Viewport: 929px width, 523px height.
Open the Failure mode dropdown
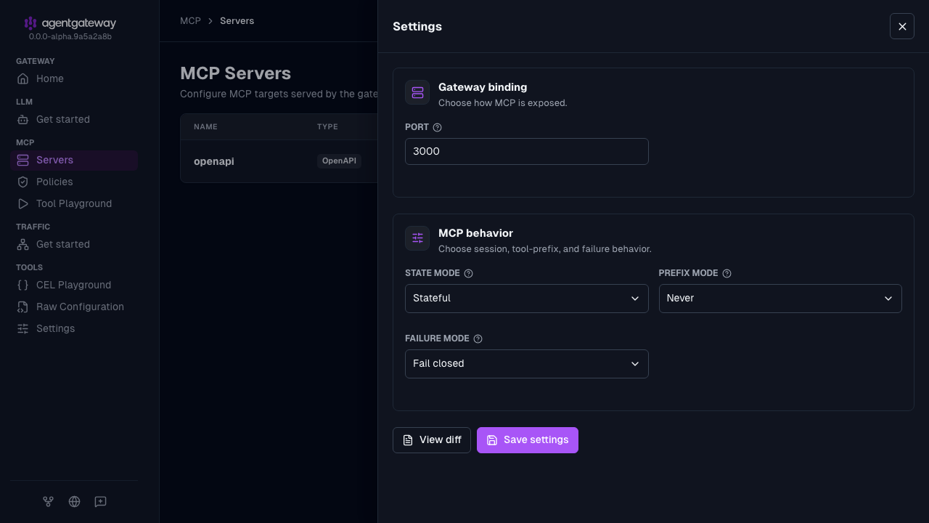(x=527, y=364)
